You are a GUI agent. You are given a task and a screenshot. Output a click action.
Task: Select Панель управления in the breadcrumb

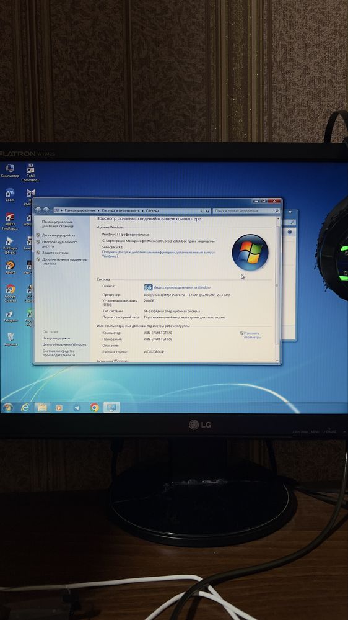[x=80, y=211]
